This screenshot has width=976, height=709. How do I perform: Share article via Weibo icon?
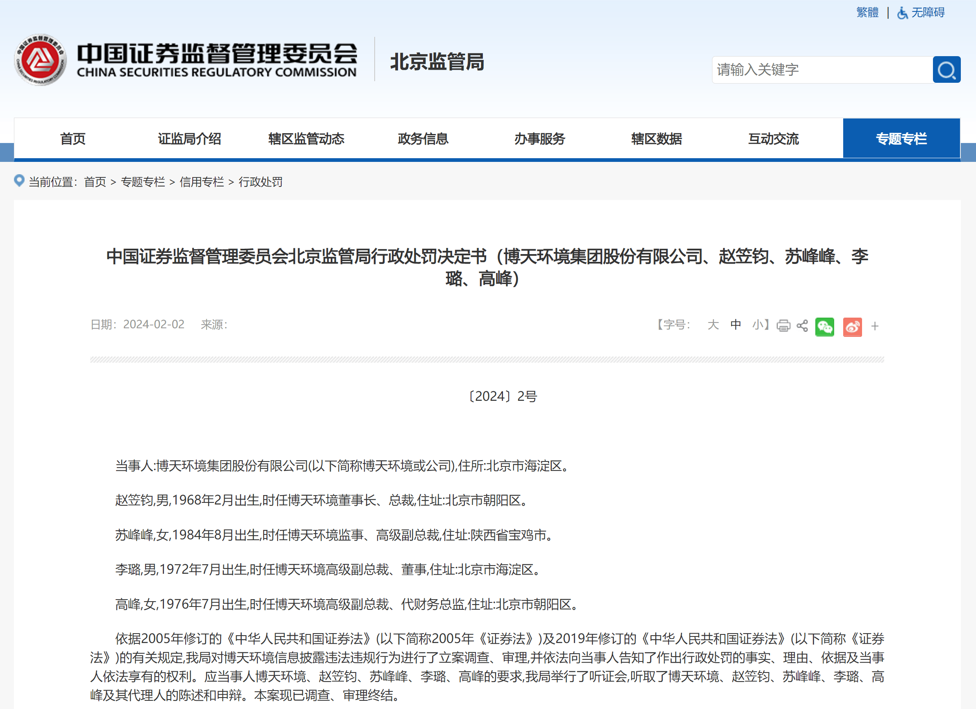click(852, 327)
